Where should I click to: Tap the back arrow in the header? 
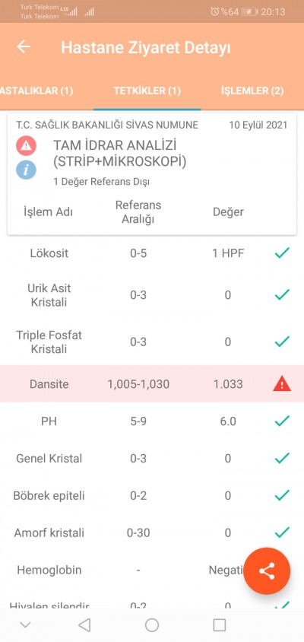(x=24, y=46)
